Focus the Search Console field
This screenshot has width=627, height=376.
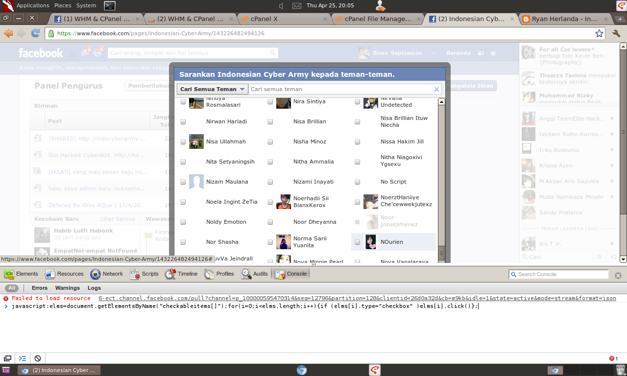[x=558, y=274]
